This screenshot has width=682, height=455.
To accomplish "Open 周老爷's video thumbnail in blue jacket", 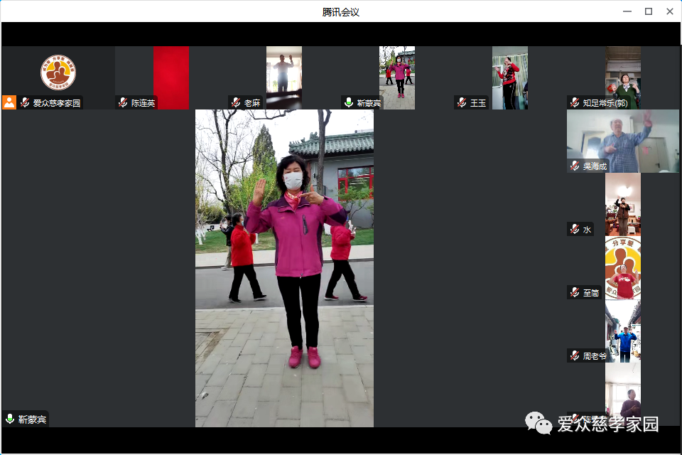I will pos(623,331).
